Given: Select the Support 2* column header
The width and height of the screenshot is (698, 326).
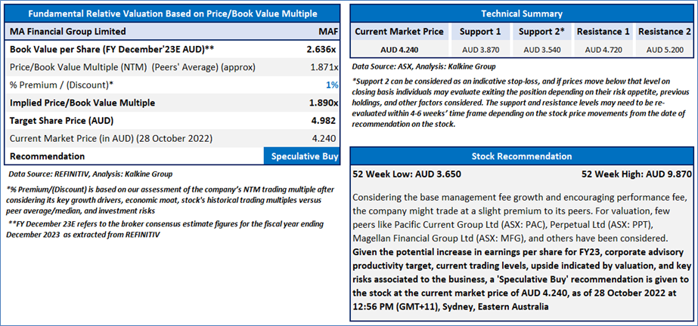Looking at the screenshot, I should tap(541, 32).
